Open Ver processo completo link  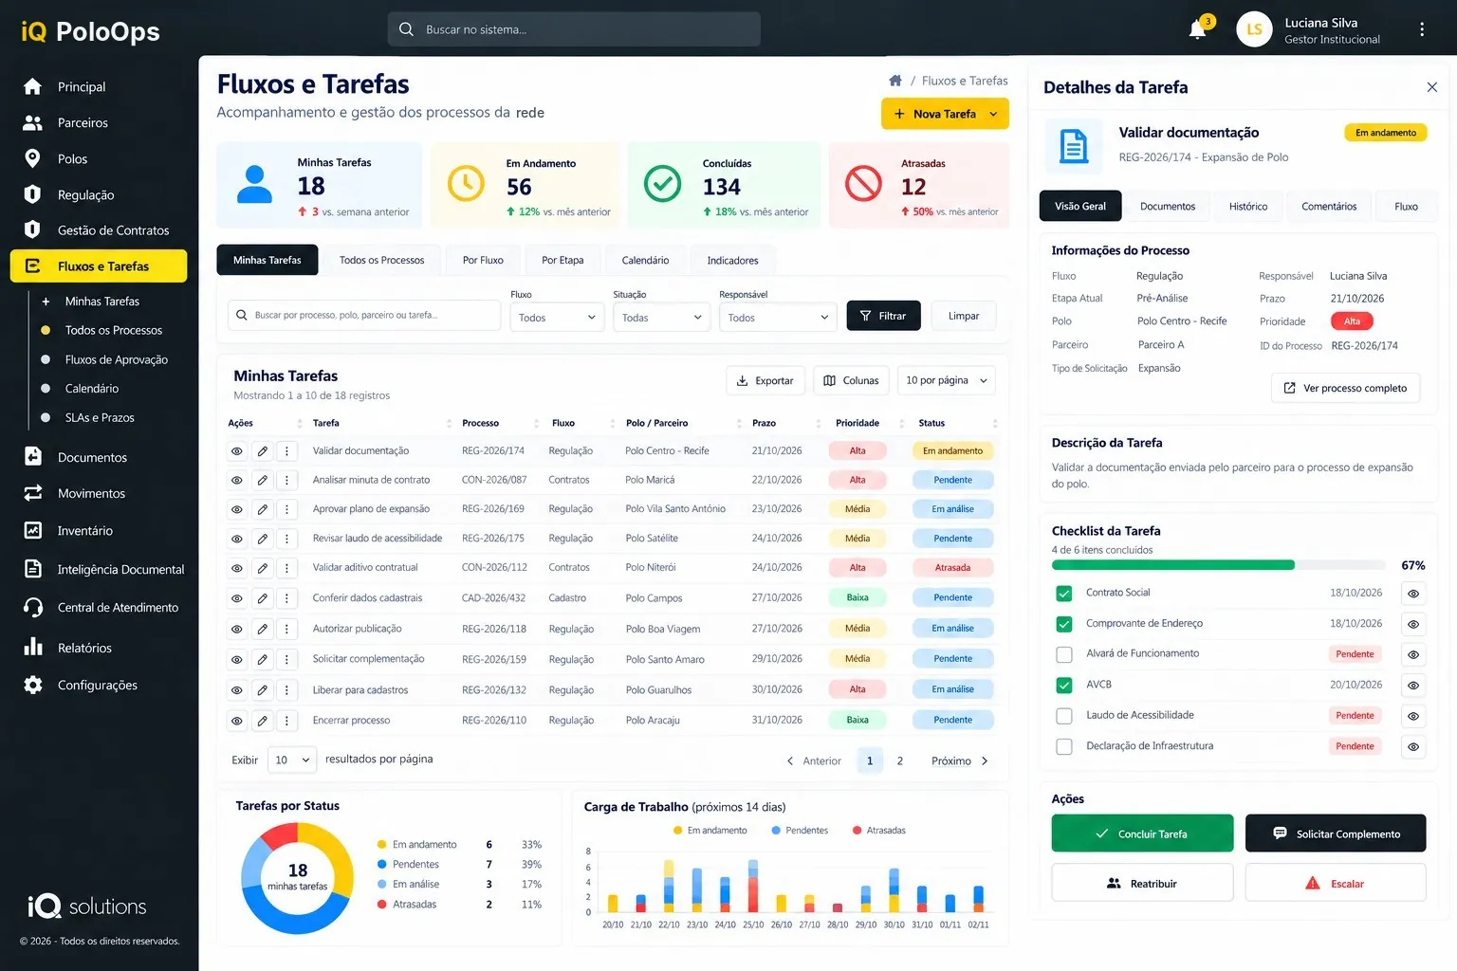coord(1345,388)
